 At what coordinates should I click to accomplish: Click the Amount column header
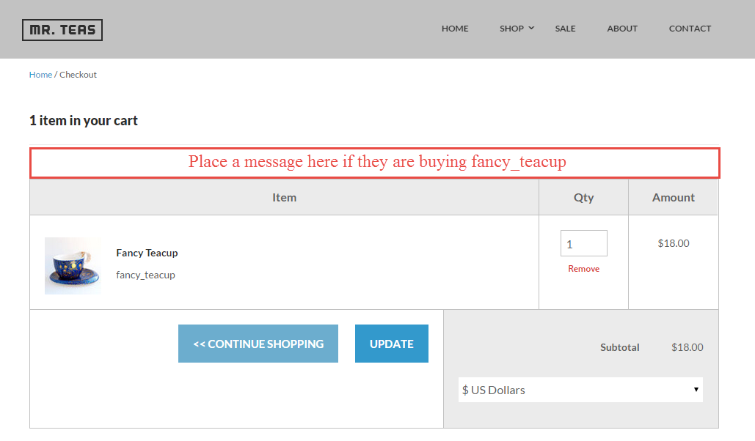click(673, 197)
